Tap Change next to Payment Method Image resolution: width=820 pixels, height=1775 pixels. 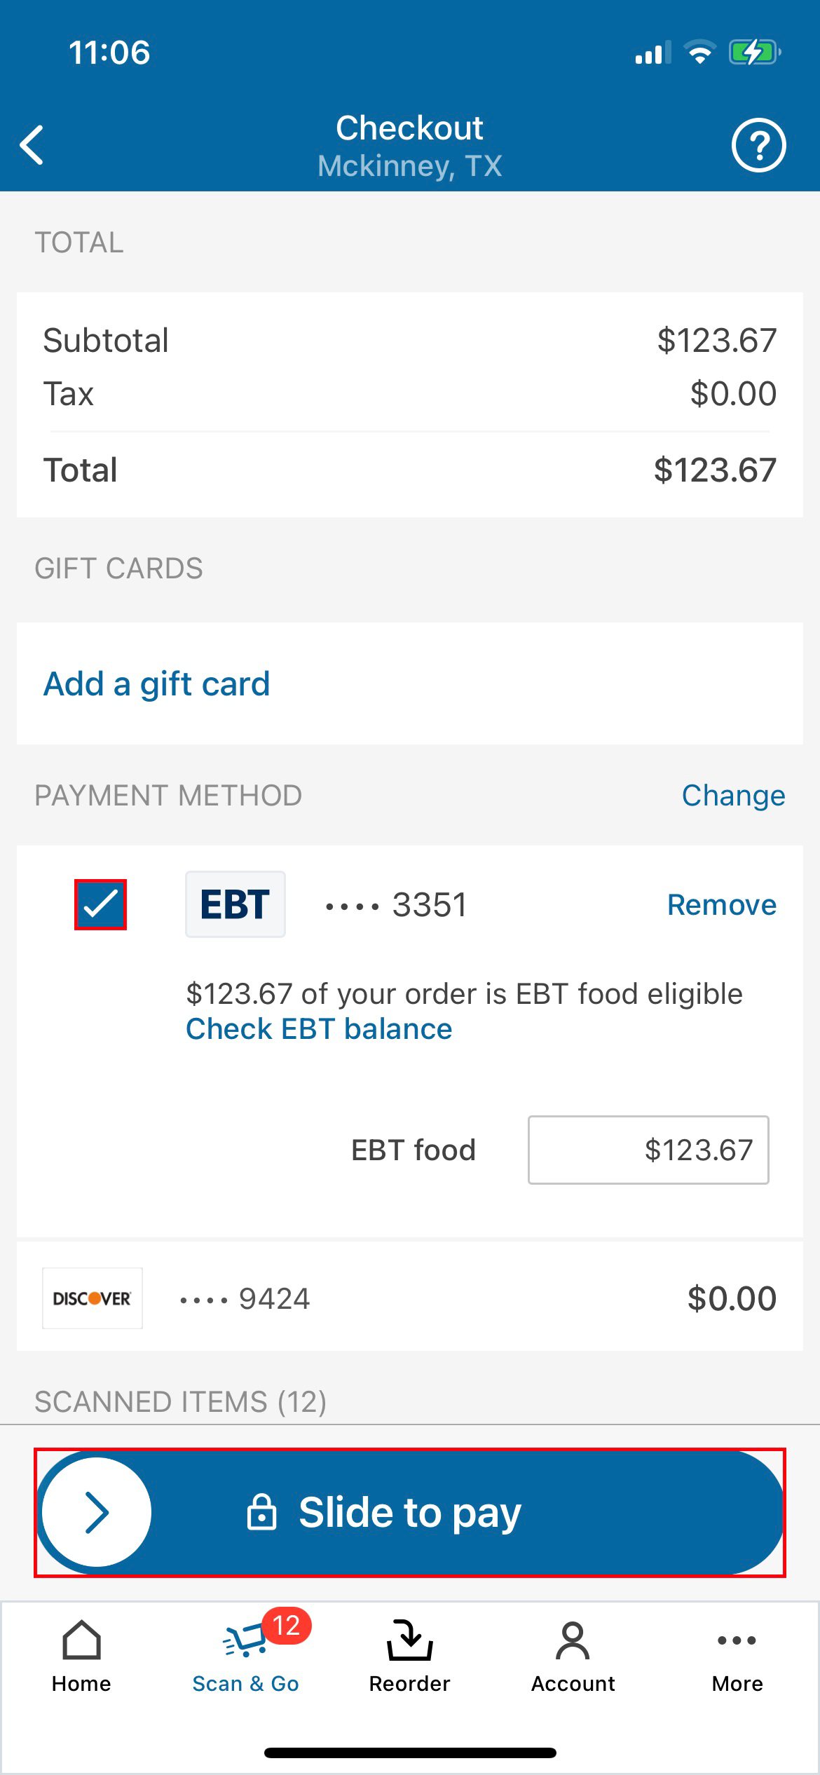(733, 796)
